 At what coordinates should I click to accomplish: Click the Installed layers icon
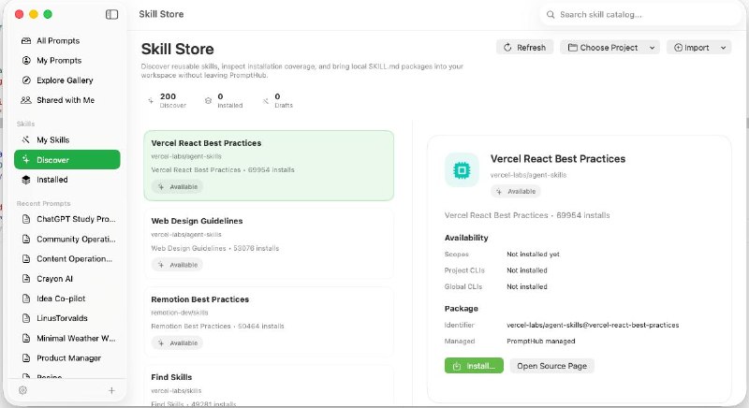(x=26, y=180)
